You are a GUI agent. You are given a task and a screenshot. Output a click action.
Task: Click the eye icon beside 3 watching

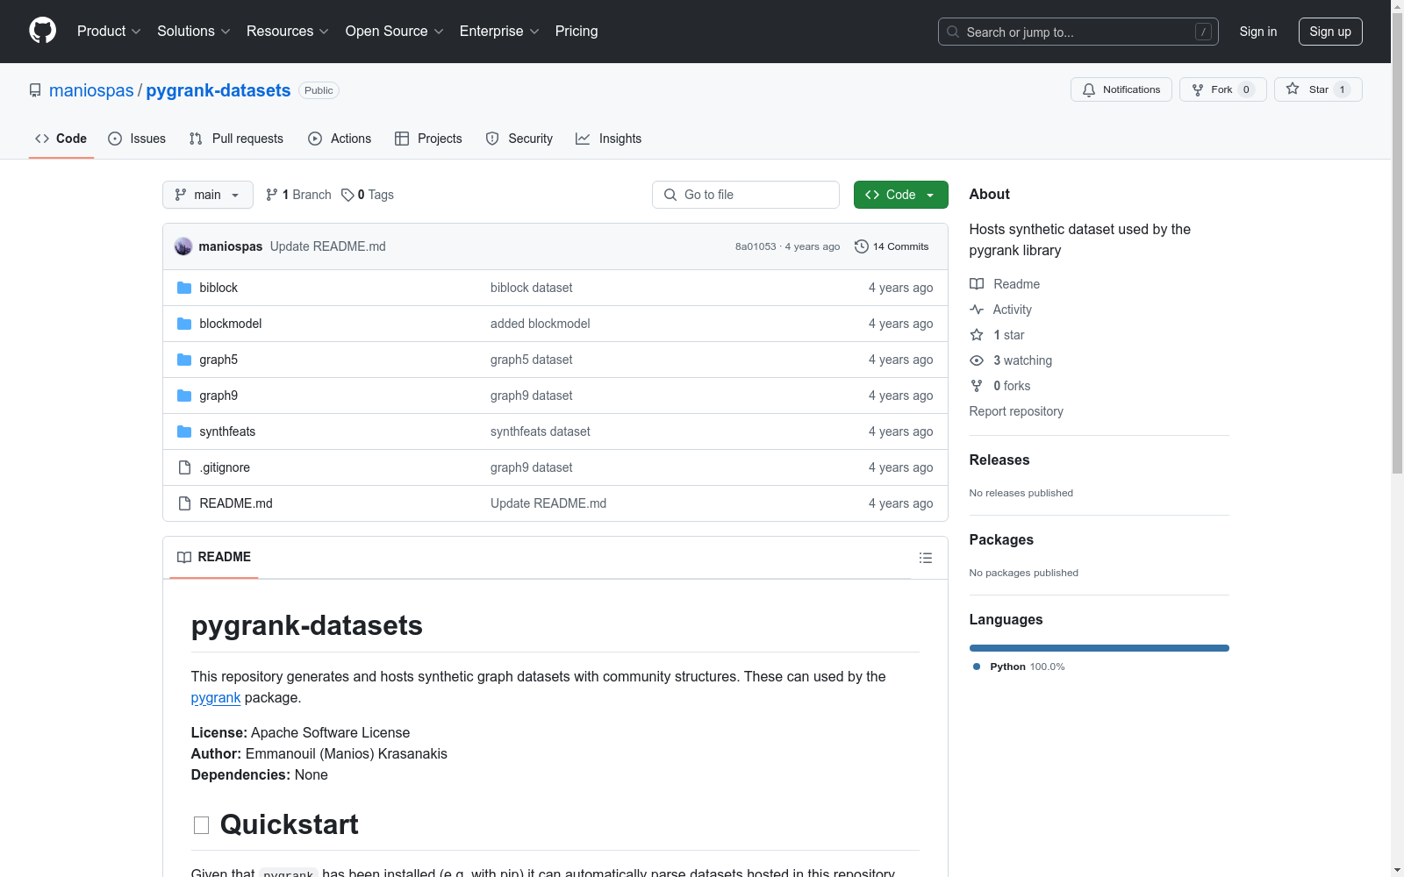coord(977,360)
